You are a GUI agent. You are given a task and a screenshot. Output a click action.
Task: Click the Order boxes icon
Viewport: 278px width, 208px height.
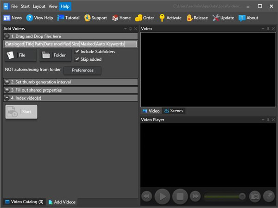click(139, 18)
